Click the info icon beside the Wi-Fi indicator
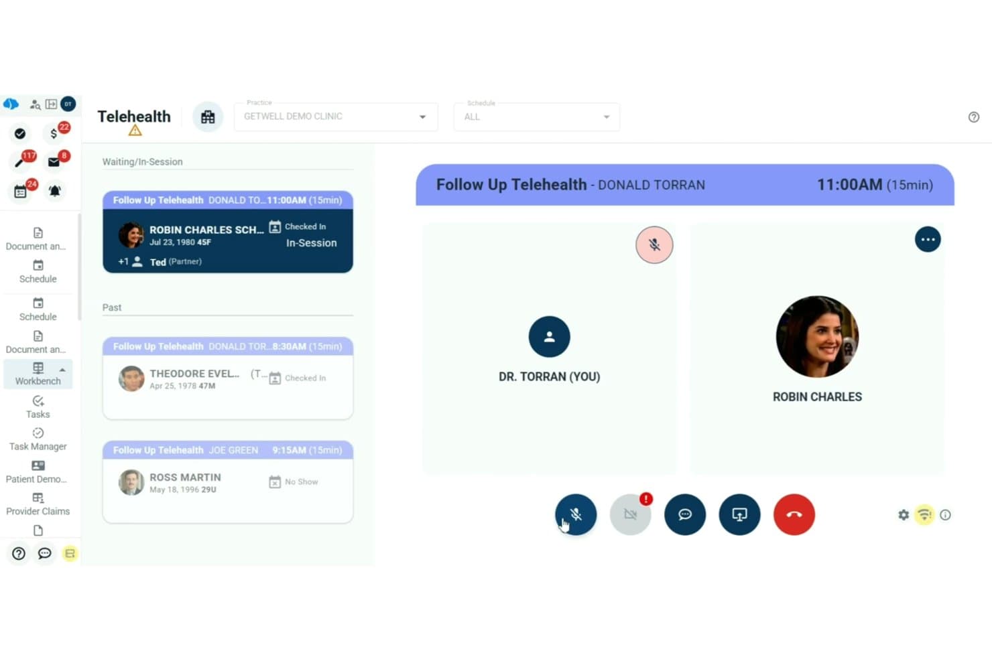The height and width of the screenshot is (661, 992). coord(945,515)
